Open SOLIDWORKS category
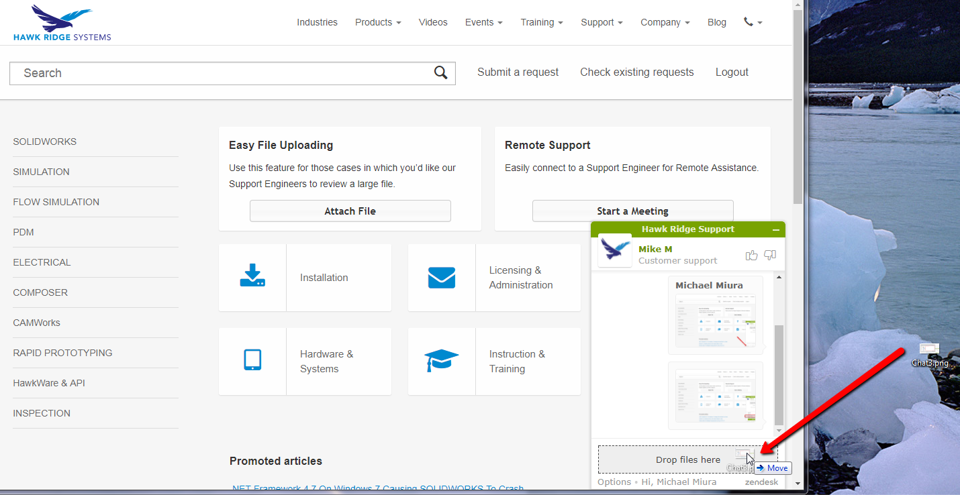 coord(45,142)
